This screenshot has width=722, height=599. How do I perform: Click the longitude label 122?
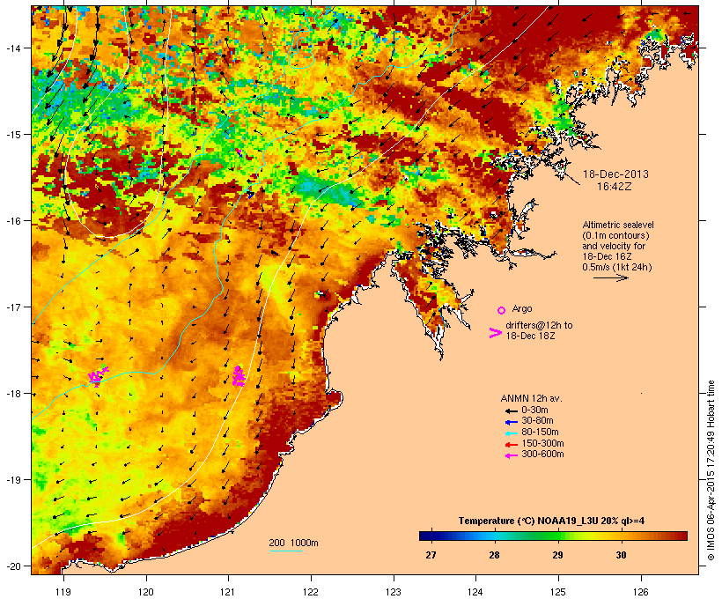click(x=311, y=592)
